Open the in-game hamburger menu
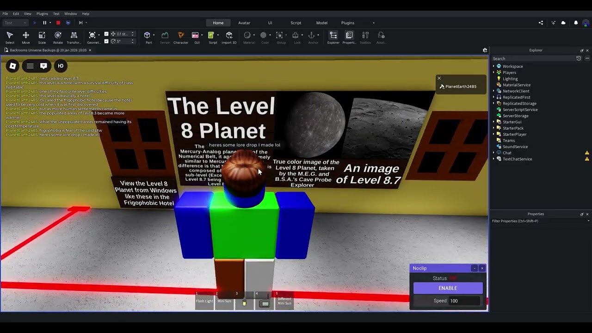The height and width of the screenshot is (333, 592). [x=30, y=66]
